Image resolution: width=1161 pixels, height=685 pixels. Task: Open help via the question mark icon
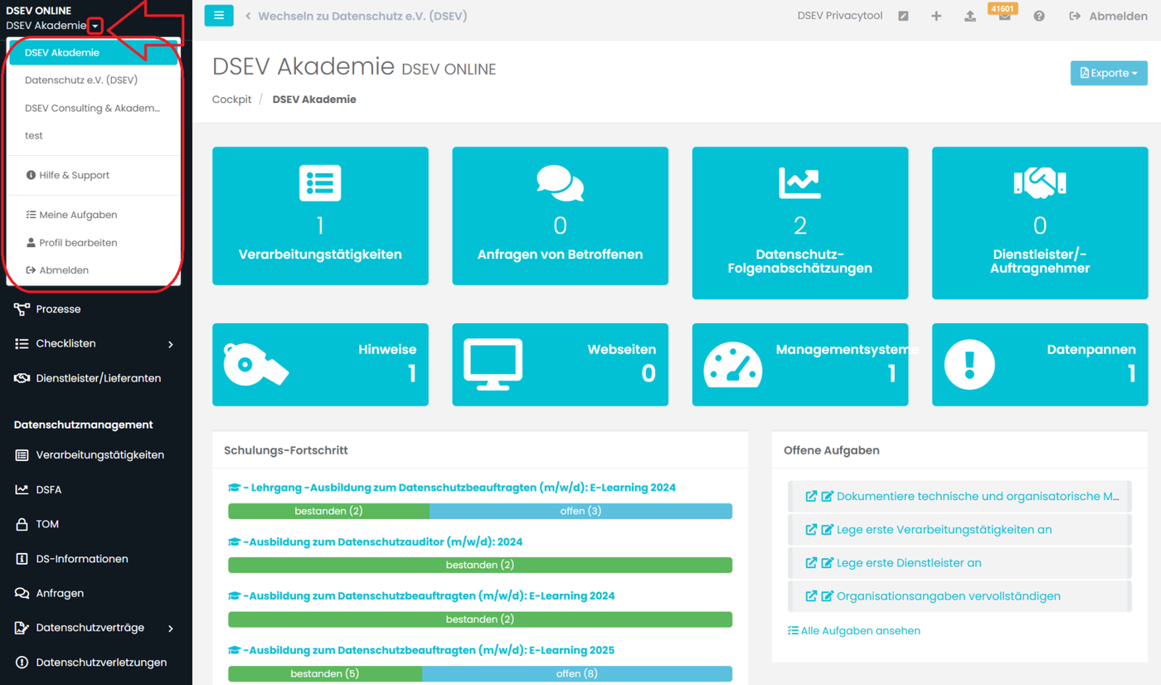[x=1039, y=16]
